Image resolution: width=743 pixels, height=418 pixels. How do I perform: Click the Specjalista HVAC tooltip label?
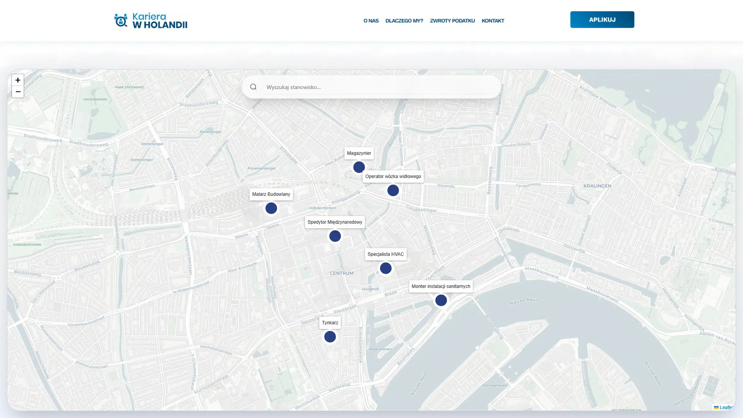[x=386, y=254]
